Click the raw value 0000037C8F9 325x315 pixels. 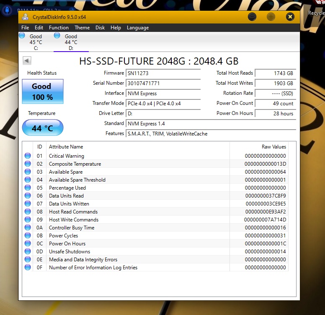[x=266, y=196]
